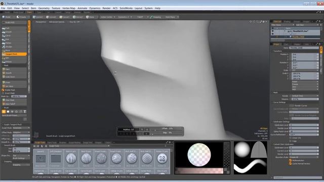This screenshot has width=324, height=182.
Task: Open the Sculpt Tools path dropdown in preset browser
Action: (79, 146)
